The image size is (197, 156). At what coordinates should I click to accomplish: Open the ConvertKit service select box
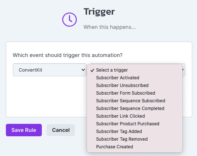click(50, 70)
